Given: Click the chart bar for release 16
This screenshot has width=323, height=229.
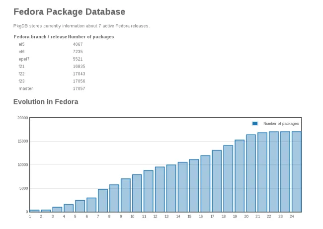Looking at the screenshot, I should point(205,184).
